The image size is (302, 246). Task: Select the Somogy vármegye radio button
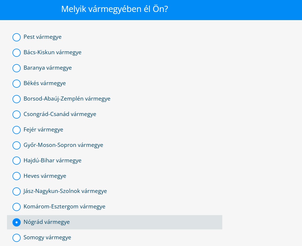point(17,238)
